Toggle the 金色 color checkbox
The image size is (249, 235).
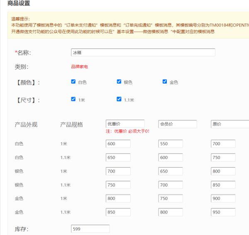(165, 82)
